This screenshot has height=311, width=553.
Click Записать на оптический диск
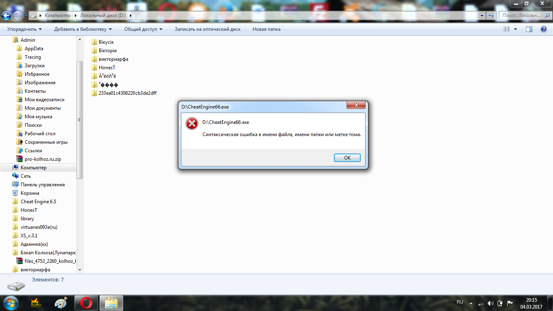[208, 29]
